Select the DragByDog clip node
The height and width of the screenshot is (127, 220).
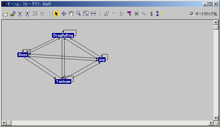(63, 35)
